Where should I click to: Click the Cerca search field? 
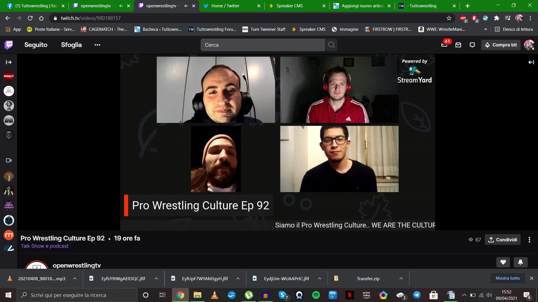[263, 45]
